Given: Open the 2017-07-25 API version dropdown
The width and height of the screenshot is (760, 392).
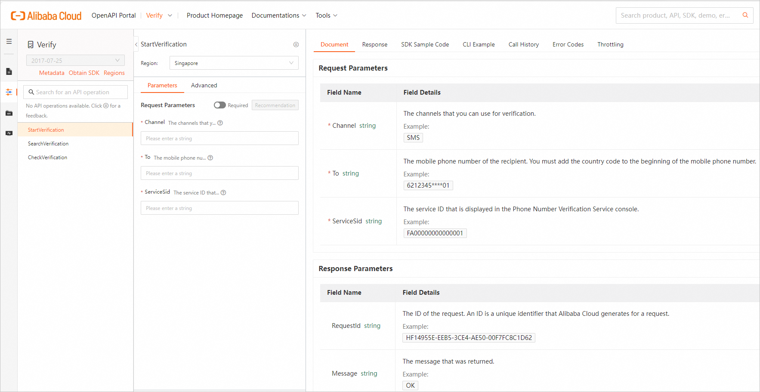Looking at the screenshot, I should [75, 61].
